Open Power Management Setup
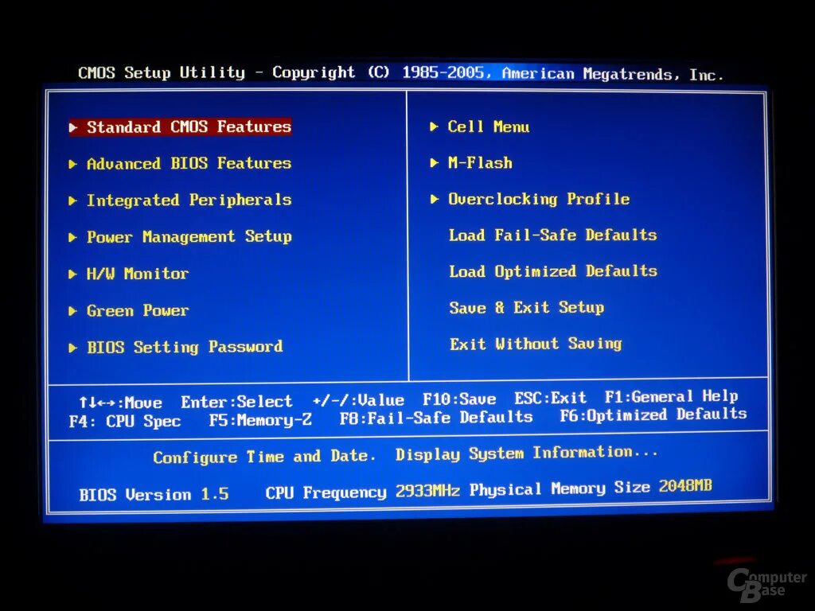Image resolution: width=815 pixels, height=611 pixels. click(189, 237)
